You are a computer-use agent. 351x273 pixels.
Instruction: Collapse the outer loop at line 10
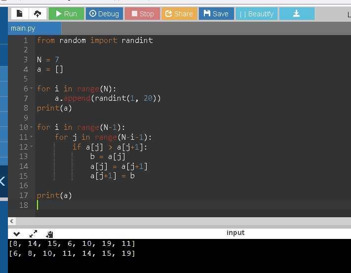tap(32, 127)
